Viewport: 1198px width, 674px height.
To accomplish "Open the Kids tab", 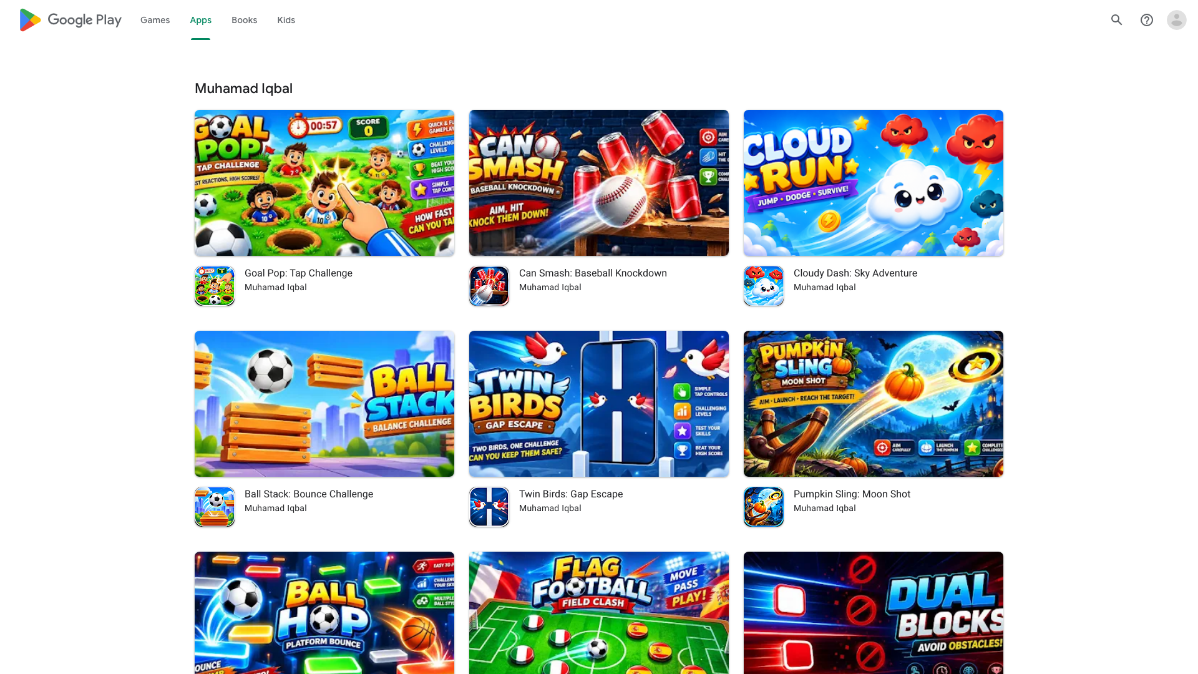I will coord(286,20).
